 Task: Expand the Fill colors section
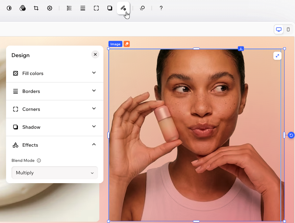coord(55,73)
